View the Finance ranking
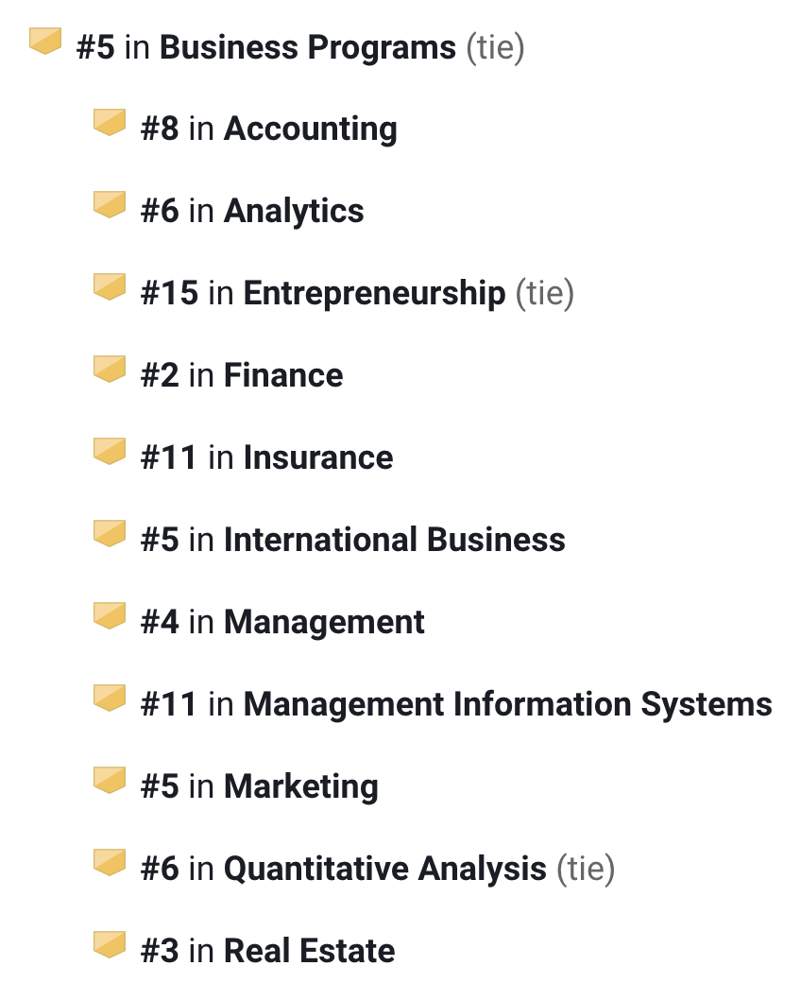The width and height of the screenshot is (801, 983). click(x=283, y=376)
